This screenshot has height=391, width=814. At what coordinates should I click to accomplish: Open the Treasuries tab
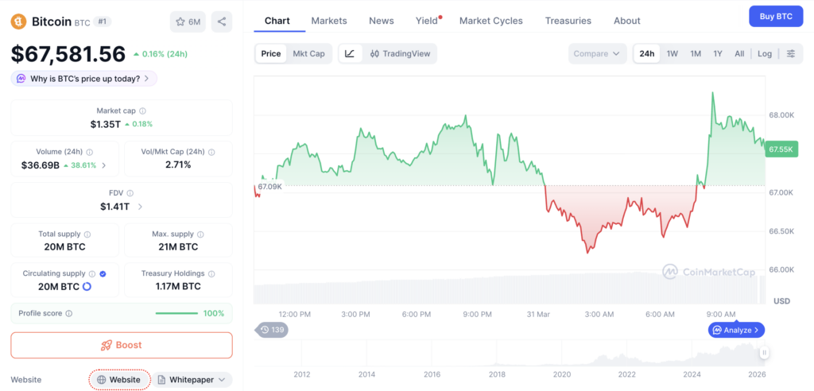coord(568,21)
